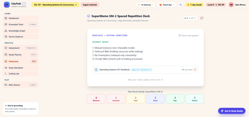Click the deck layers icon beside title
Image resolution: width=249 pixels, height=117 pixels.
click(89, 16)
